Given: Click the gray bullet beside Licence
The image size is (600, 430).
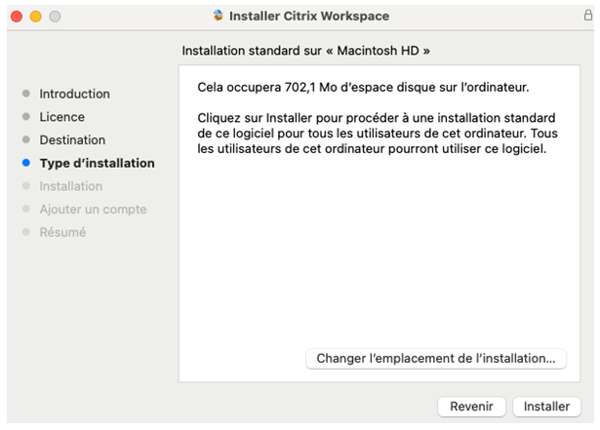Looking at the screenshot, I should click(x=26, y=116).
